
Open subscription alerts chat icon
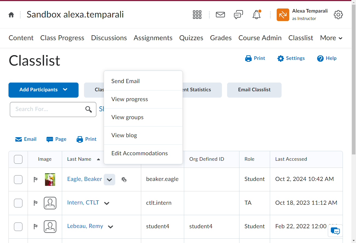coord(238,15)
